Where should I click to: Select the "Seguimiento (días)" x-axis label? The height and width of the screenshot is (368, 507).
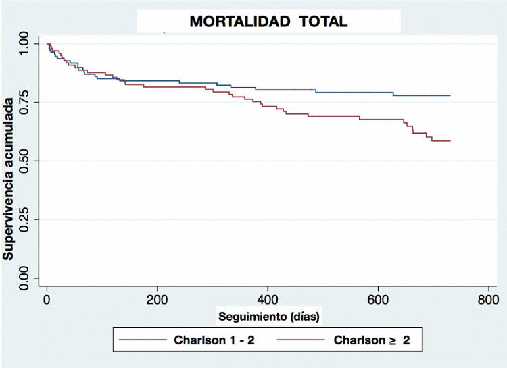(x=268, y=315)
